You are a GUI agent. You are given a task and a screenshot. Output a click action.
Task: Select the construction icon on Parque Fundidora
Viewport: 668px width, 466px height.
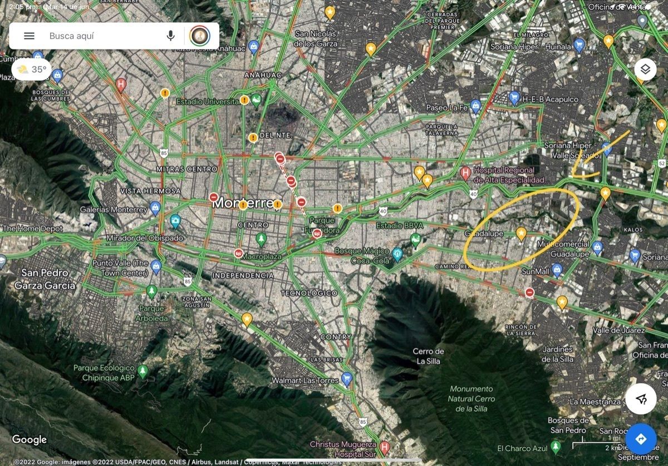pos(317,234)
